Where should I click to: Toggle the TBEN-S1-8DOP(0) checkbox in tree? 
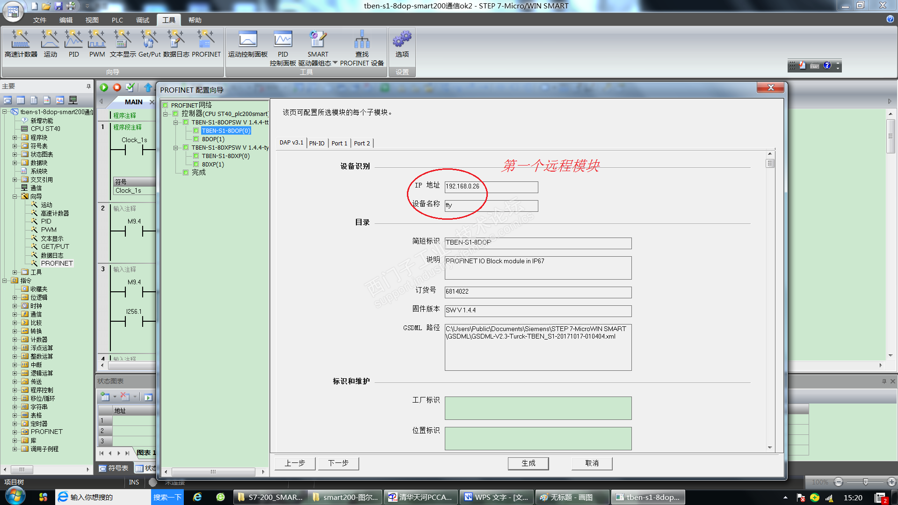[196, 131]
